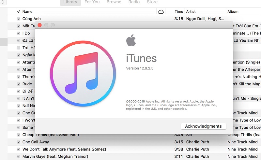Sort songs by Album column

[233, 12]
